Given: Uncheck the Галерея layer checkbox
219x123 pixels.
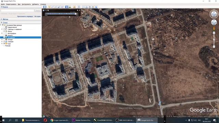Looking at the screenshot, I should (x=4, y=42).
